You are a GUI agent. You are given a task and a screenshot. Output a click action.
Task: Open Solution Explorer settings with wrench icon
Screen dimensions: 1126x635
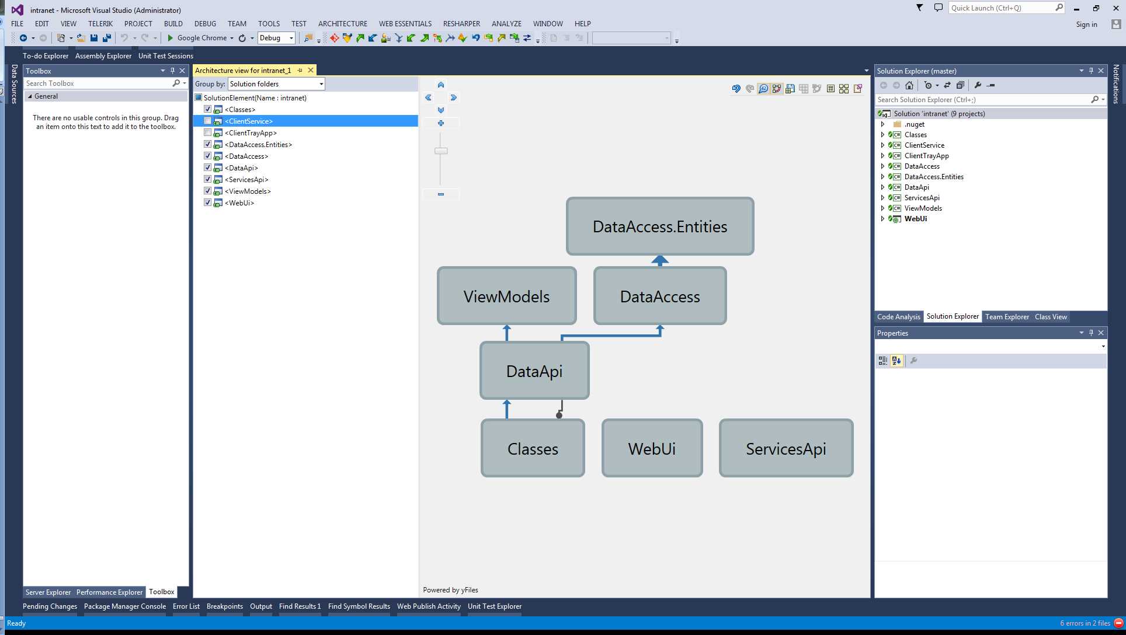[978, 85]
